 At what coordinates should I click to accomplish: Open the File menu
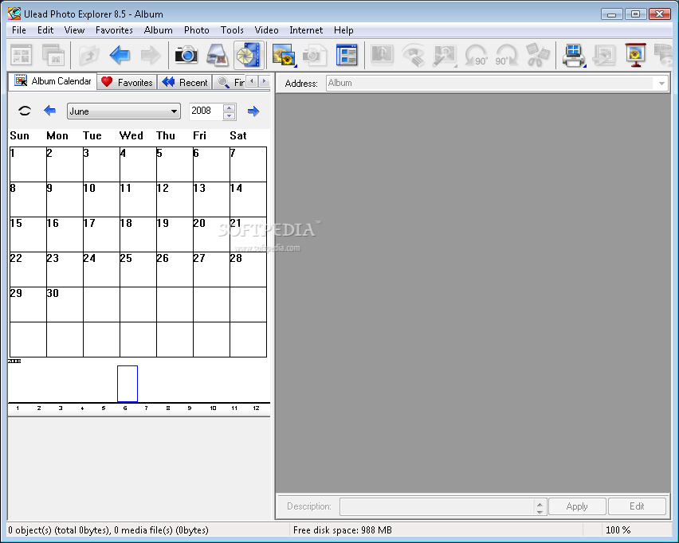pos(19,30)
